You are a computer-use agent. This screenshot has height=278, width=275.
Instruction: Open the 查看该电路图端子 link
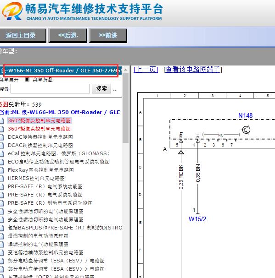click(x=193, y=69)
